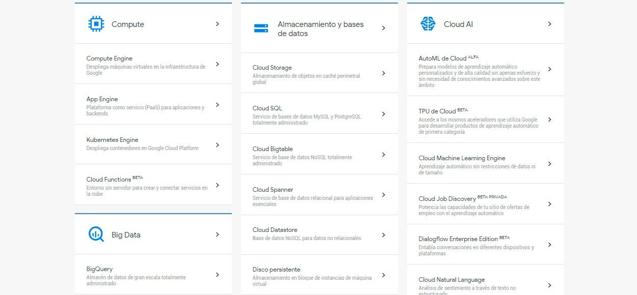Select the Cloud AI section heading

[458, 24]
